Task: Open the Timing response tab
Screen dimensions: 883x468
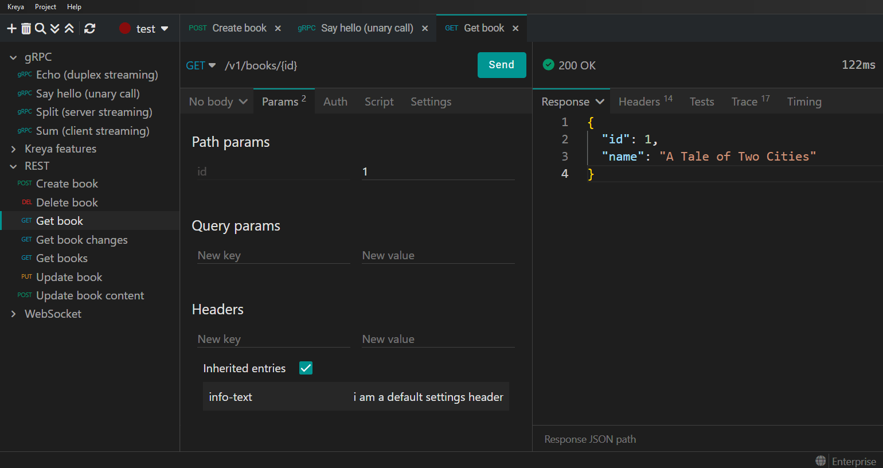Action: pyautogui.click(x=804, y=102)
